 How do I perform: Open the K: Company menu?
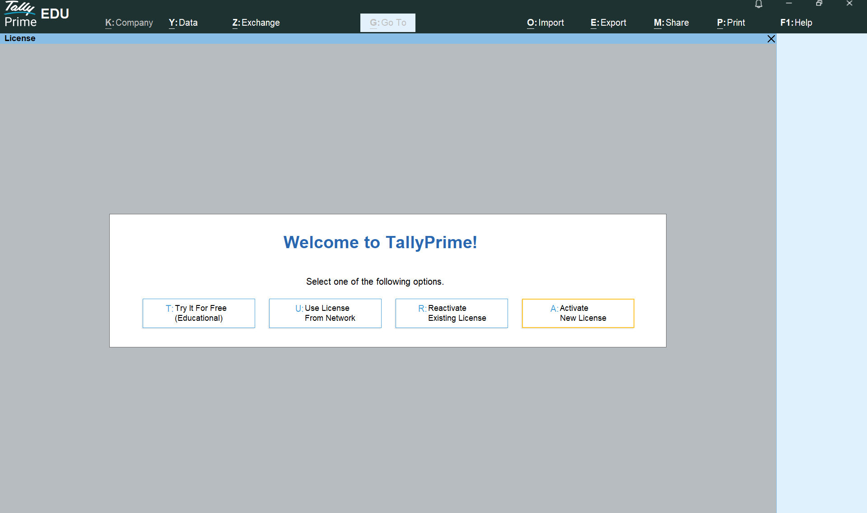pos(129,23)
